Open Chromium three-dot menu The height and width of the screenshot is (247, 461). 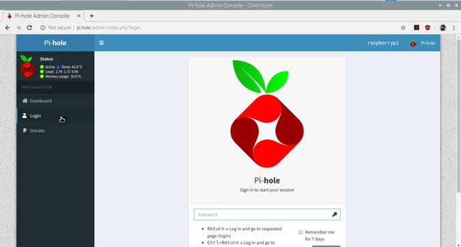(x=454, y=27)
